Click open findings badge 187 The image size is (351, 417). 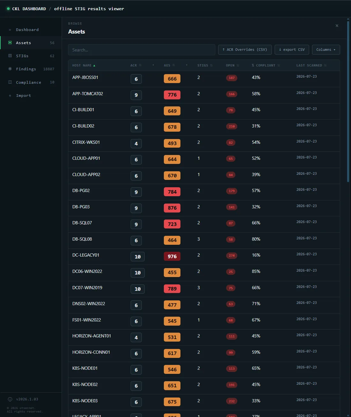[232, 78]
